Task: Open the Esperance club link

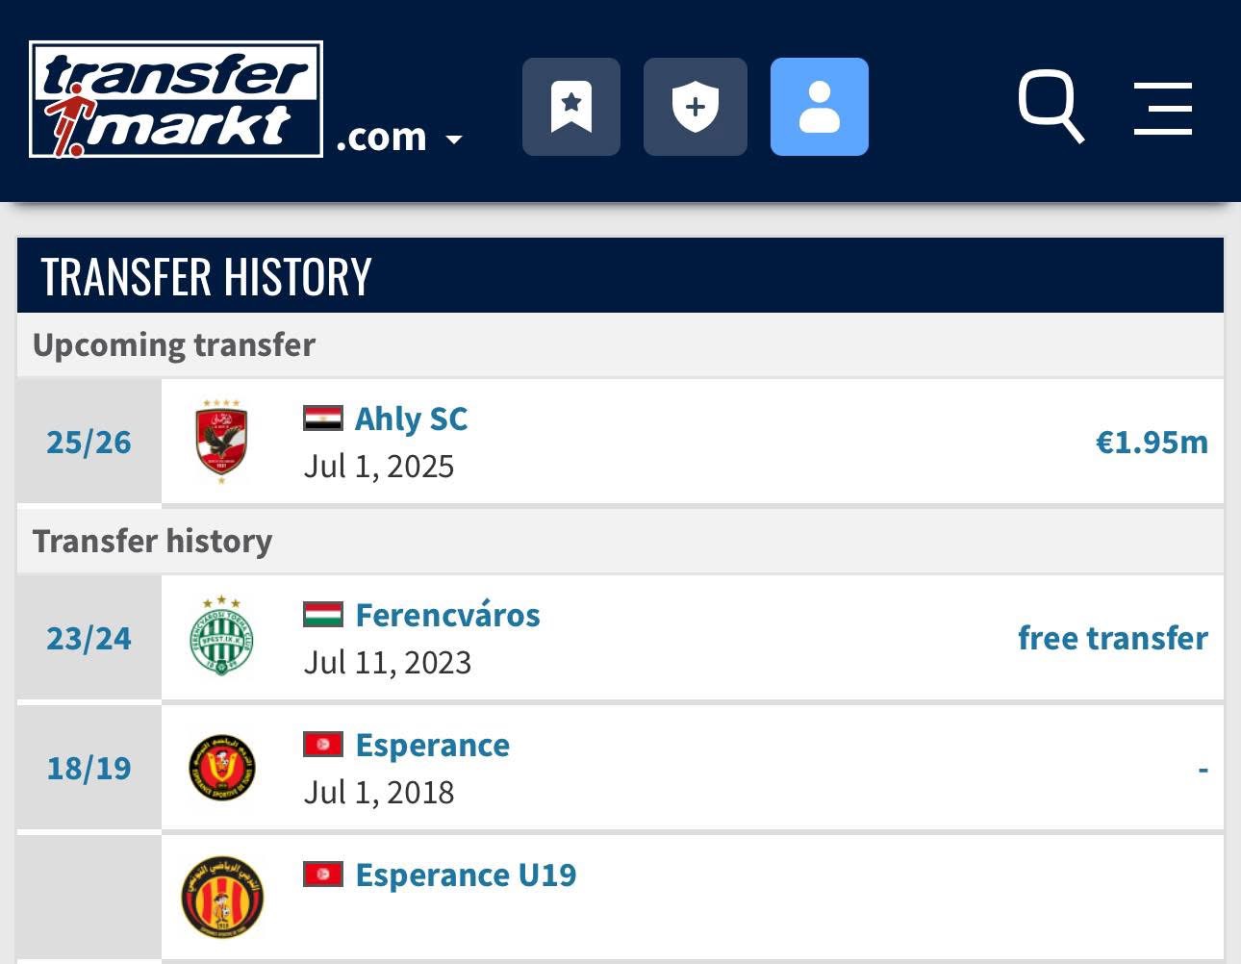Action: click(432, 746)
